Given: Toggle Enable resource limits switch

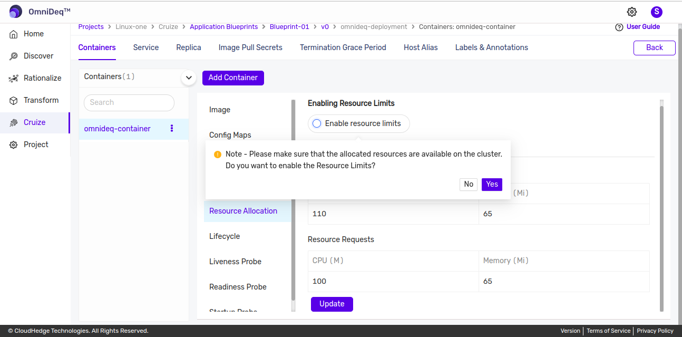Looking at the screenshot, I should point(317,123).
